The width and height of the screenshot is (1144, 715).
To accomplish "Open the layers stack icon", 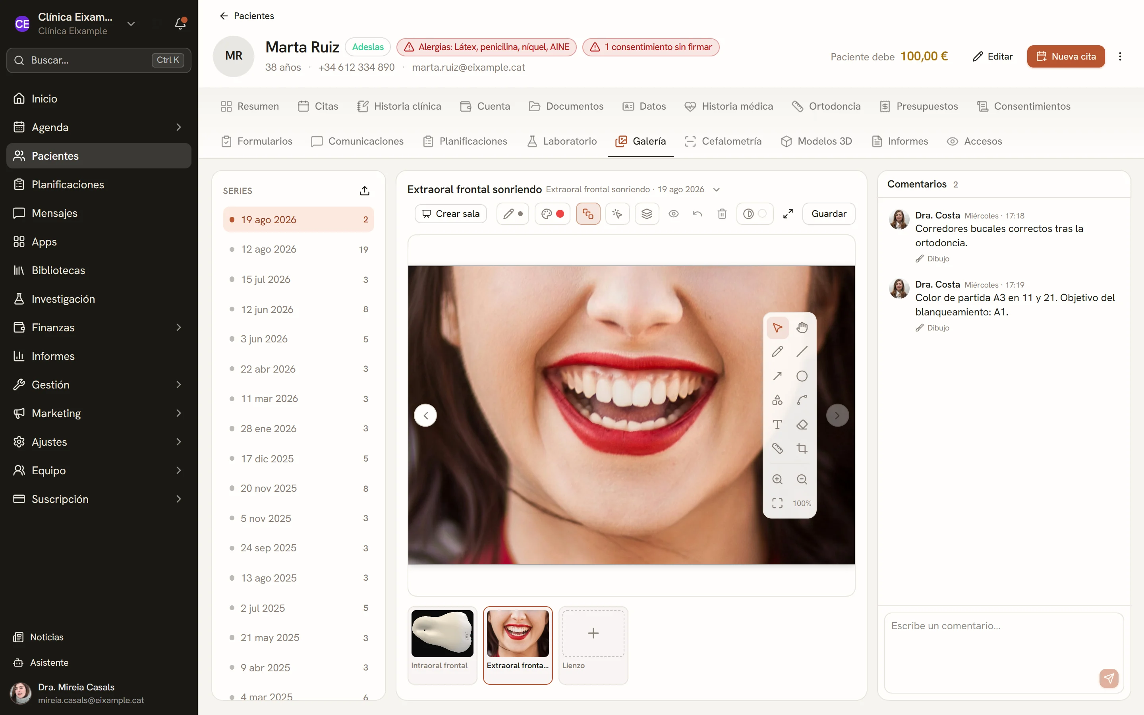I will 647,214.
